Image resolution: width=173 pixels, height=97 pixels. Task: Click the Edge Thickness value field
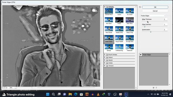click(x=165, y=19)
